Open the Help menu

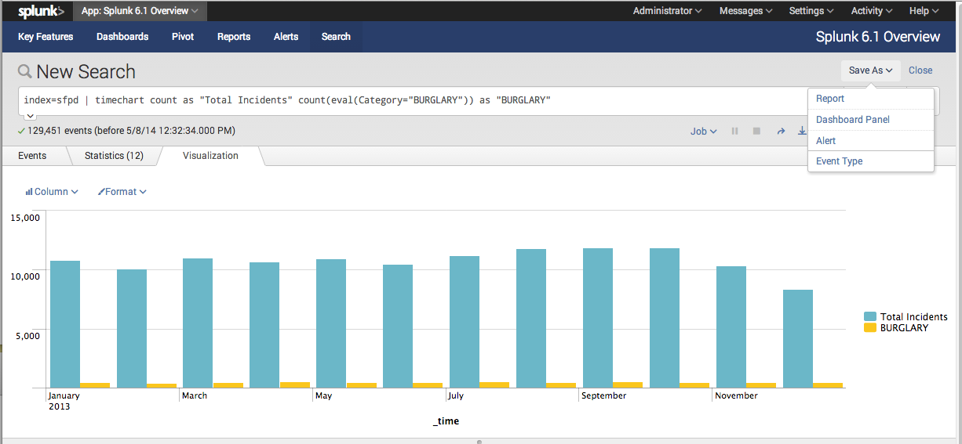(x=924, y=11)
